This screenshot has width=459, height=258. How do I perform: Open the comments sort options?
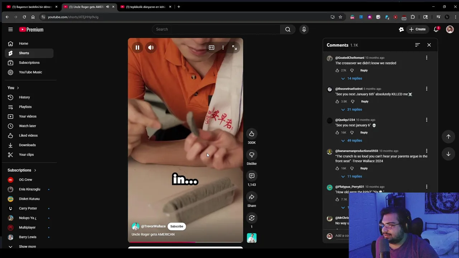[x=417, y=45]
